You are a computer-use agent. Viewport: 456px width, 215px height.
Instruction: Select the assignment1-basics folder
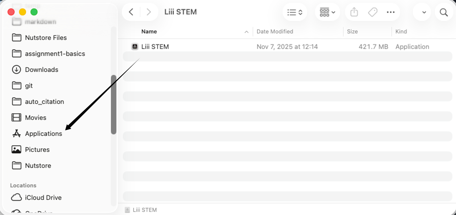pos(55,54)
